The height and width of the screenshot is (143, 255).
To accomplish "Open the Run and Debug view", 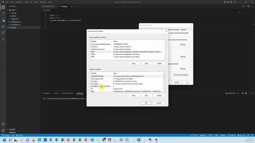I will point(3,26).
